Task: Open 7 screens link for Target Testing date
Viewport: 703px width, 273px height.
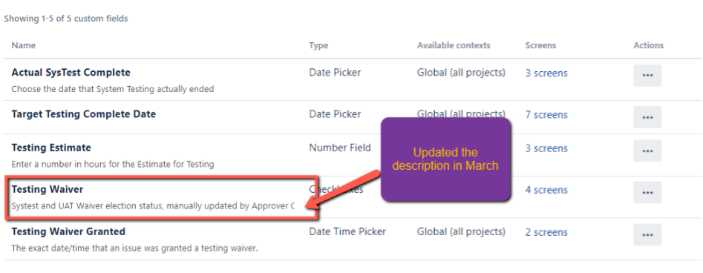Action: point(546,115)
